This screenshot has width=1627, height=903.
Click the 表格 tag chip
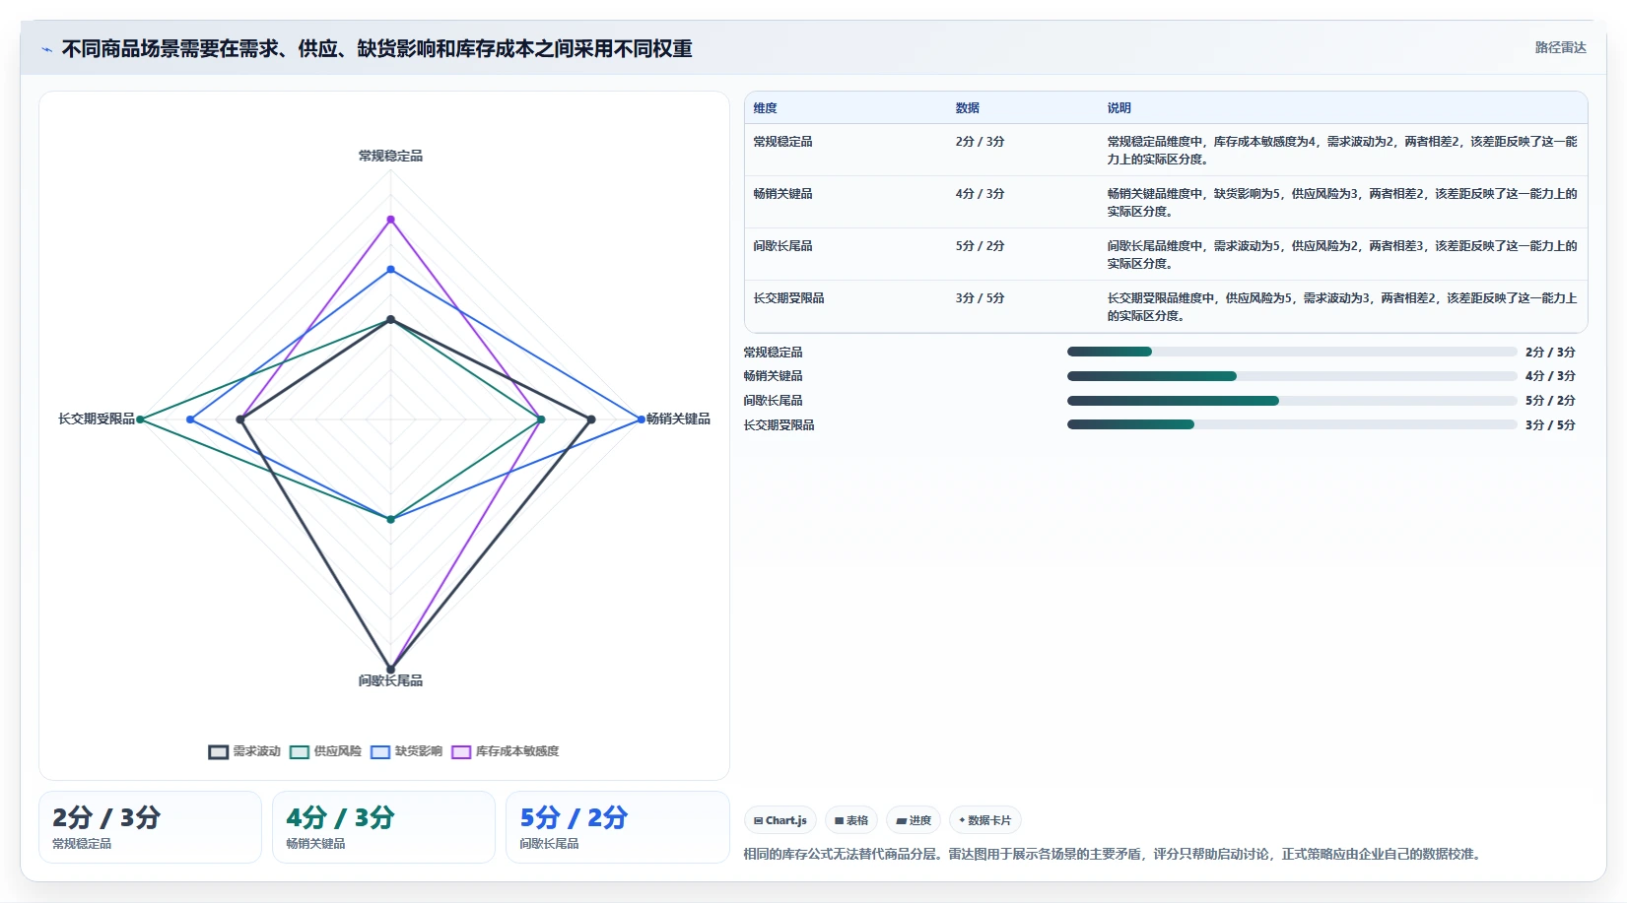pyautogui.click(x=851, y=820)
